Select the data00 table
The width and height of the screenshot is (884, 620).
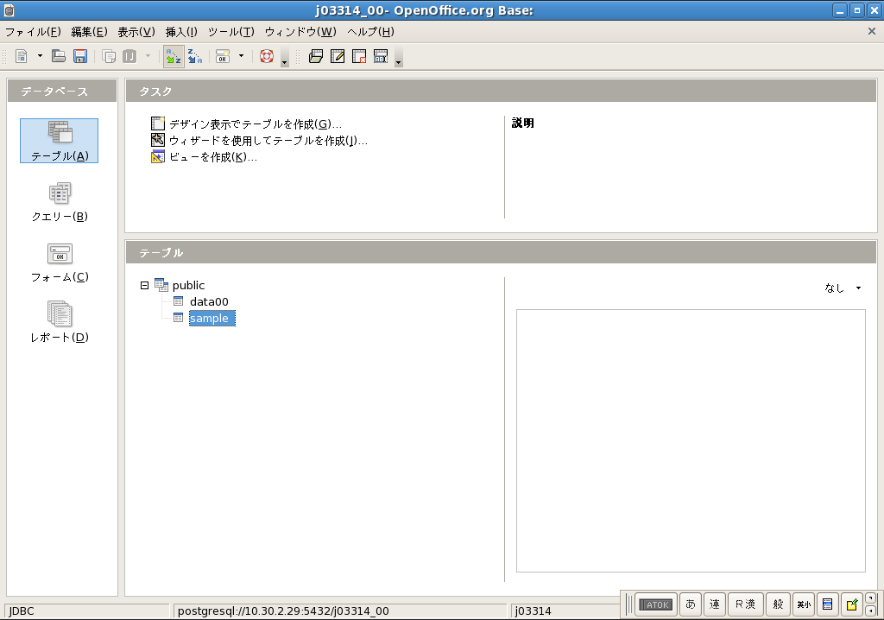tap(209, 302)
